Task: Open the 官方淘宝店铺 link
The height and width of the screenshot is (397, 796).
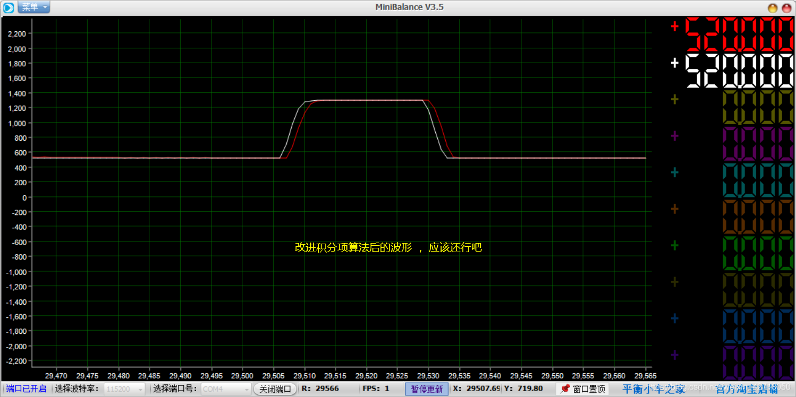Action: pos(747,389)
